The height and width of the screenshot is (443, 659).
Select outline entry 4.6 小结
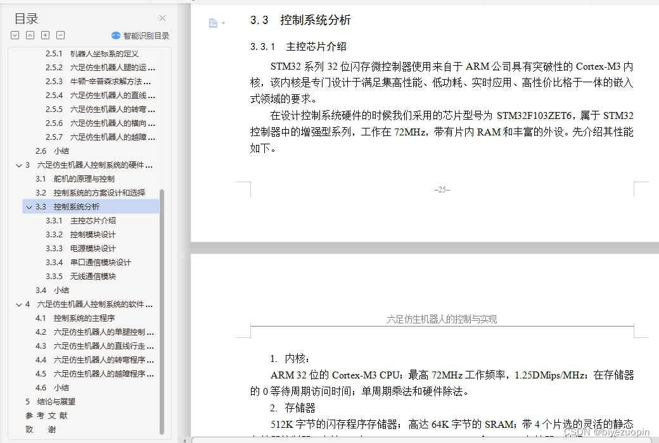click(52, 387)
